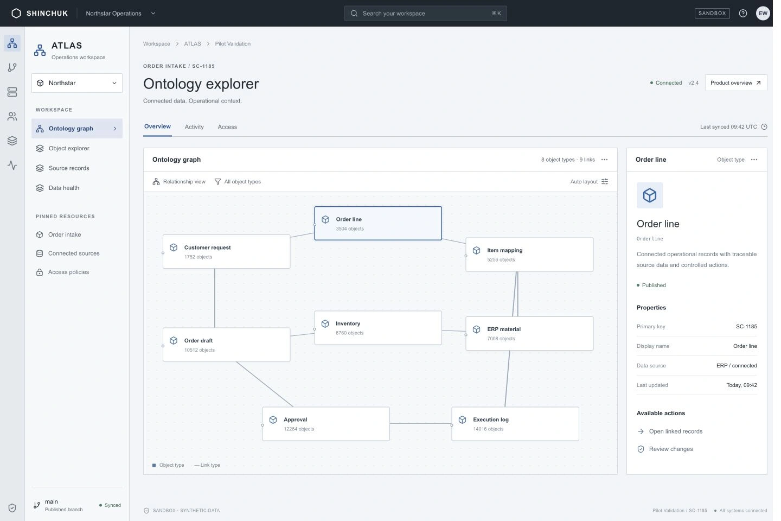This screenshot has width=781, height=521.
Task: Click Review changes action
Action: pyautogui.click(x=665, y=449)
